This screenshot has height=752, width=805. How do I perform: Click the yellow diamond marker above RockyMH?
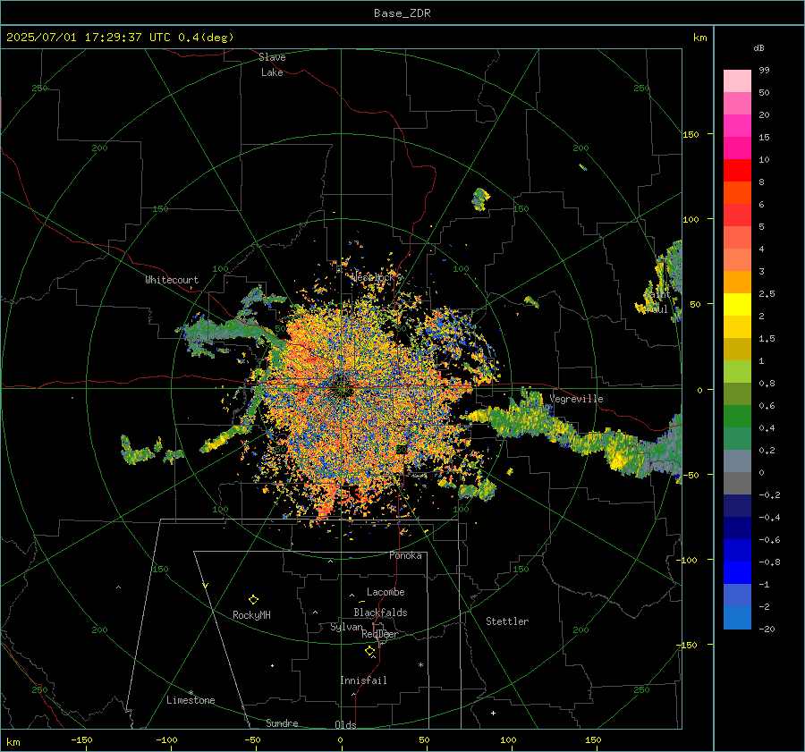click(253, 599)
